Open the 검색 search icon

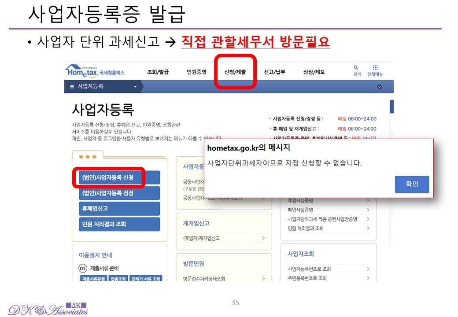[x=356, y=68]
